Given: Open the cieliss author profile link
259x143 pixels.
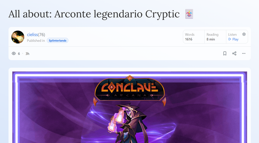Looking at the screenshot, I should 32,34.
